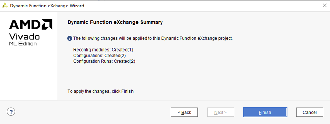Viewport: 330px width, 124px height.
Task: Click the Dynamic Function eXchange Wizard title text
Action: 47,6
